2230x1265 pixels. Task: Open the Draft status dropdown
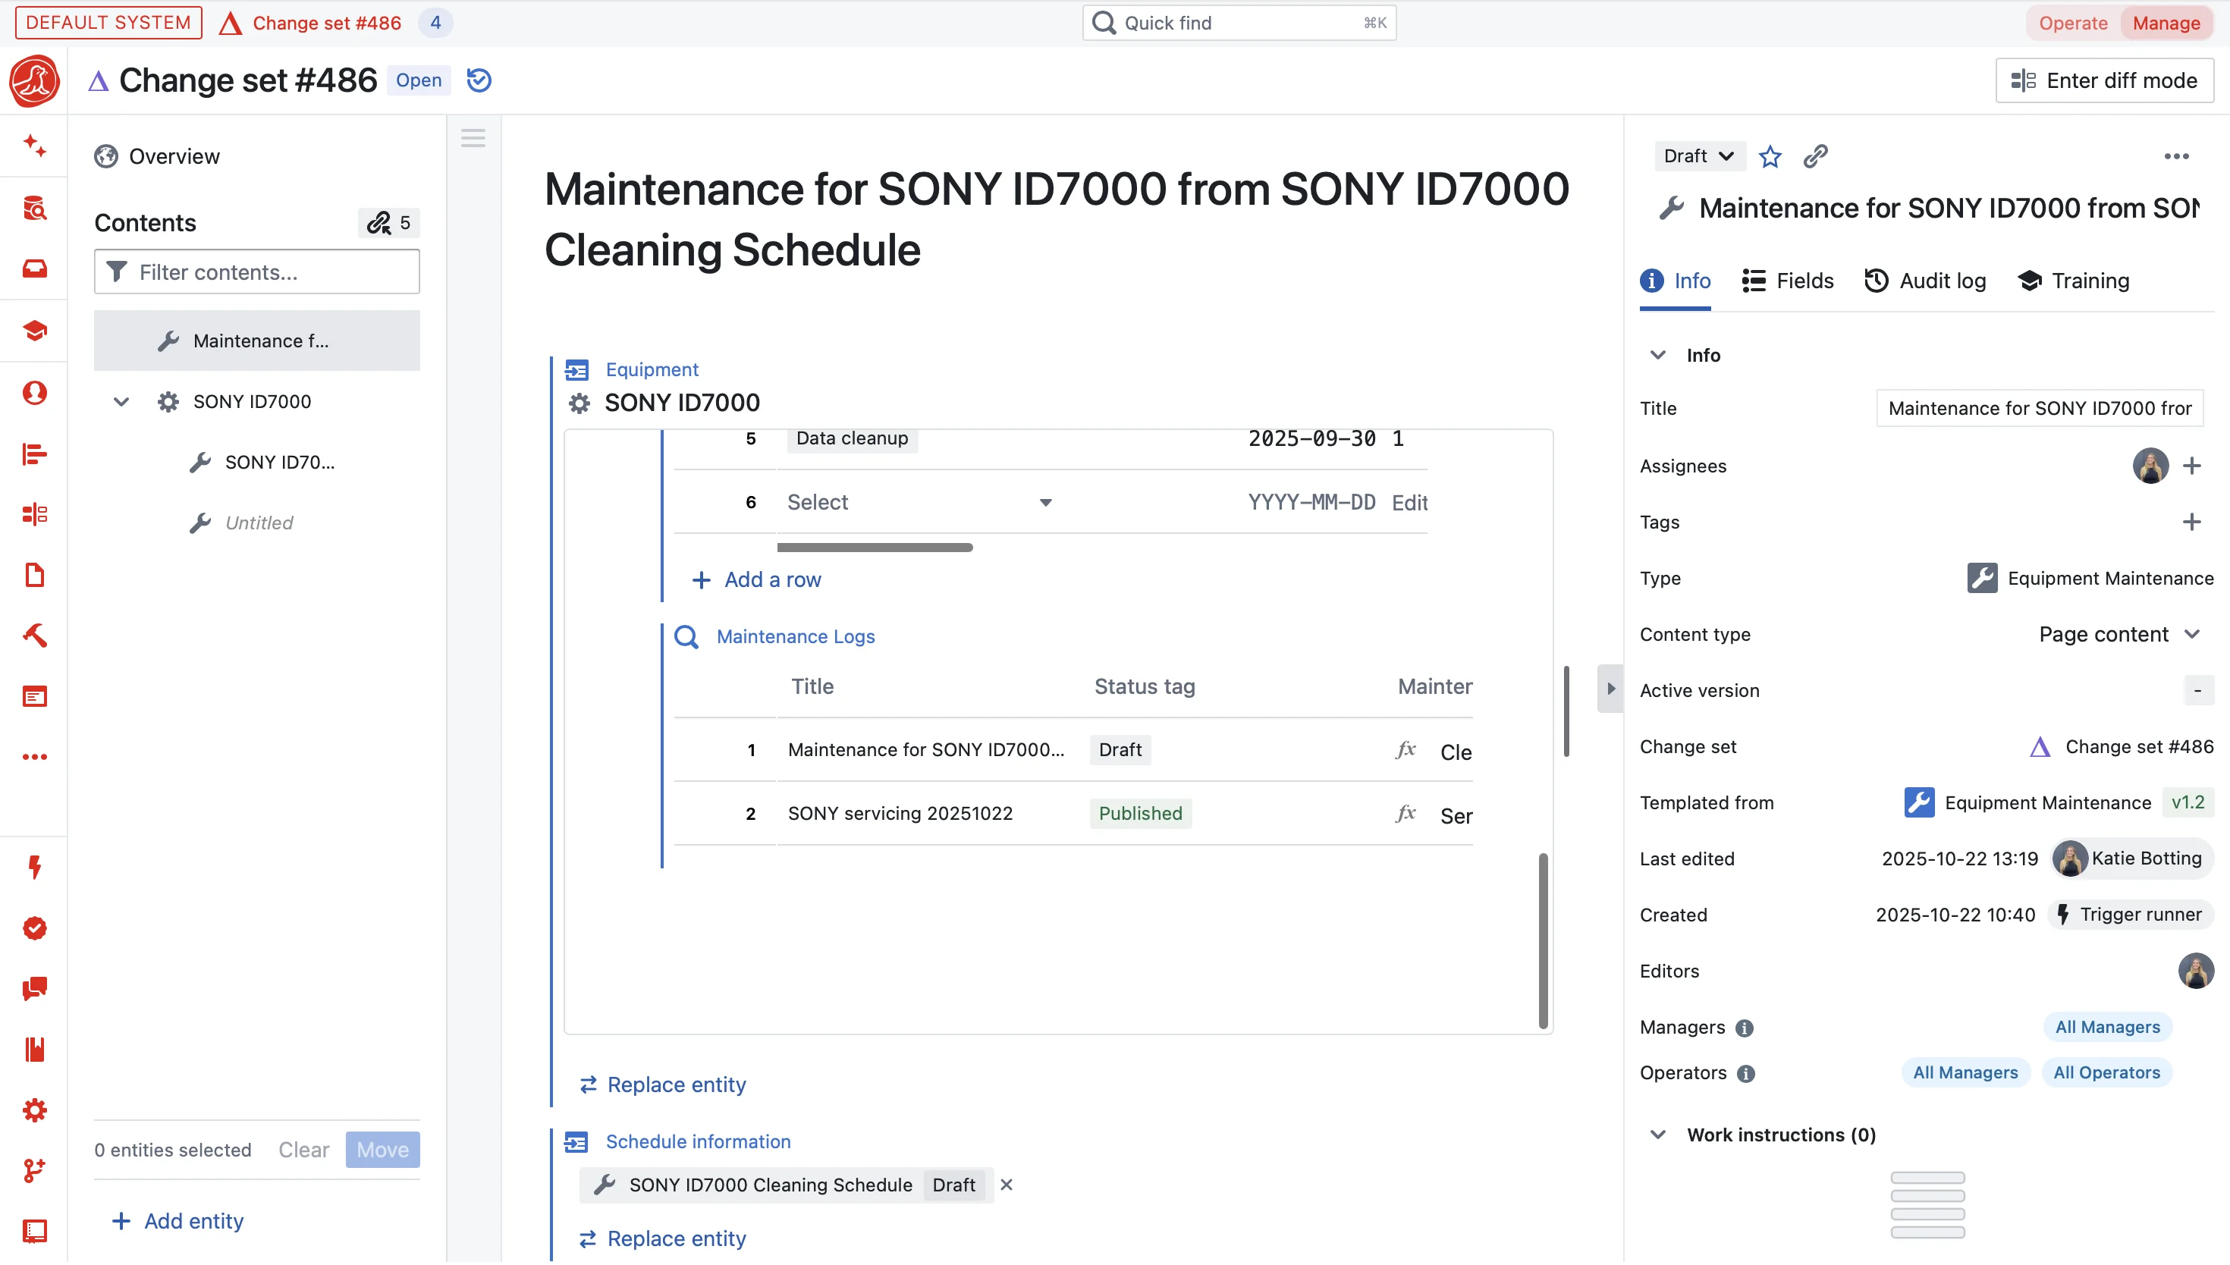1698,156
